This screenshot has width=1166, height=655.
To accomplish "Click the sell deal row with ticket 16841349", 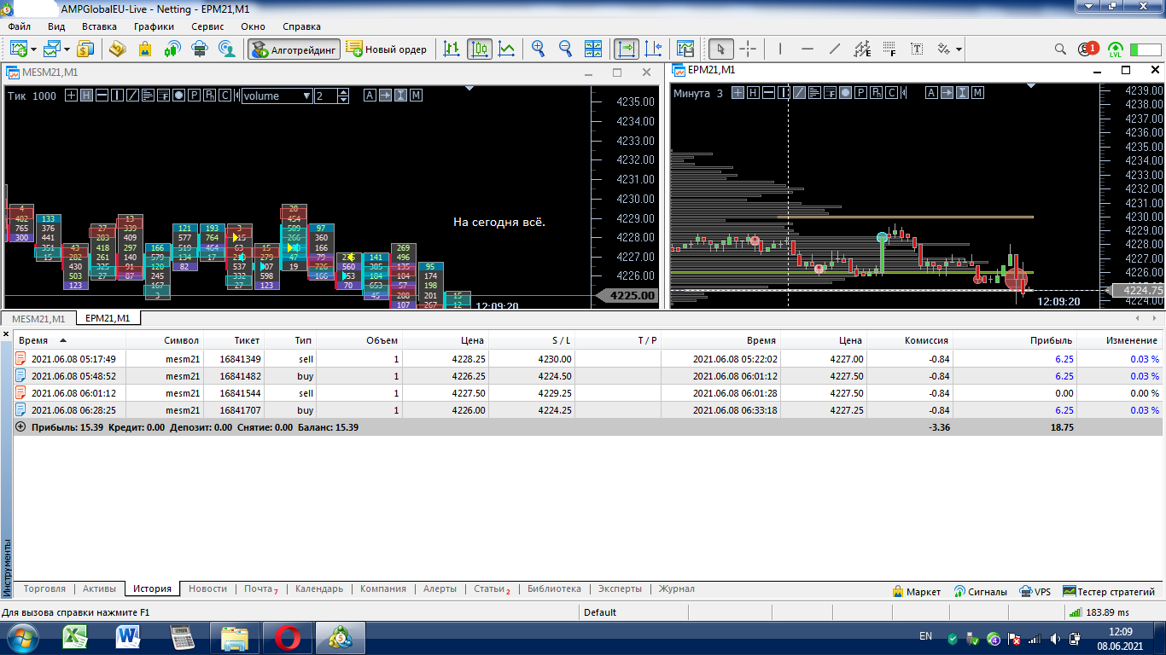I will [x=588, y=359].
